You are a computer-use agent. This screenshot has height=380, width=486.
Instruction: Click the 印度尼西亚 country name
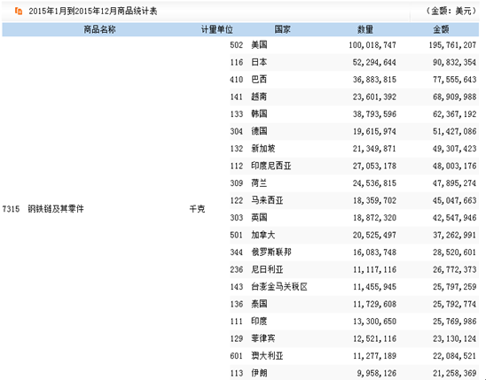coord(270,166)
